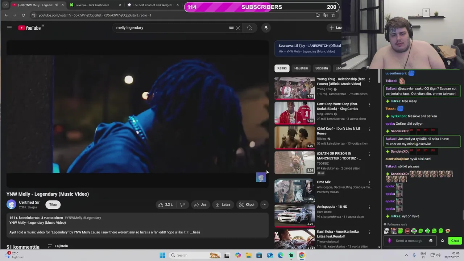Open the Seuraava: Lil Tjay - LANESWITCH mix header
464x261 pixels.
pos(308,48)
